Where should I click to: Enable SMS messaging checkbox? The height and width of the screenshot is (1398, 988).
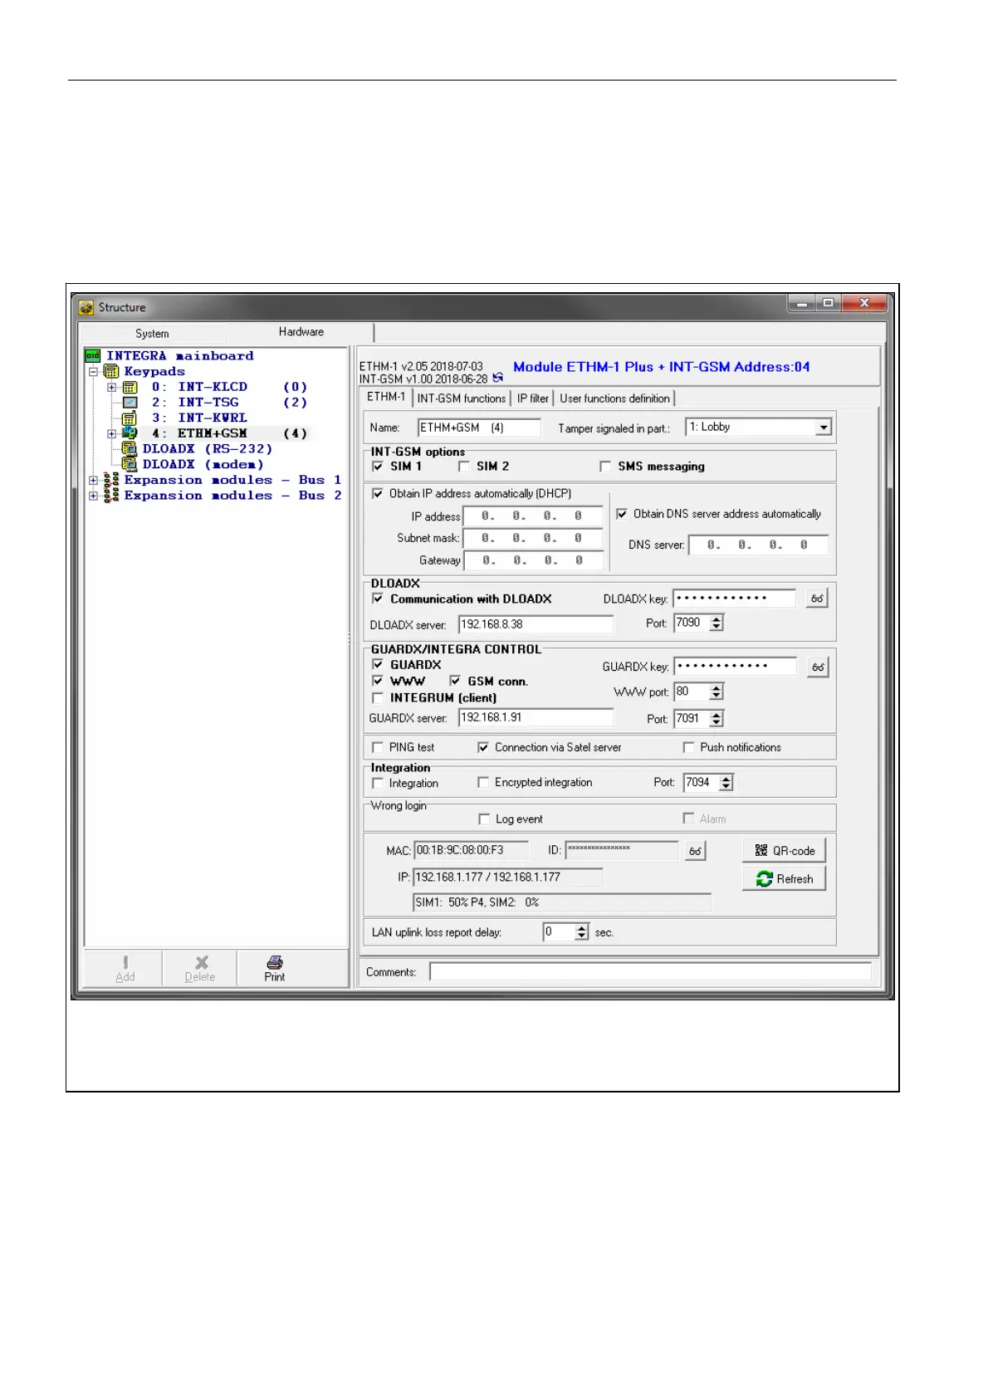pyautogui.click(x=605, y=467)
